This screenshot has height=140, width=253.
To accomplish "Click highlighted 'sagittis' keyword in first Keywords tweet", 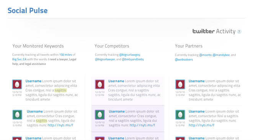I will pos(60,90).
